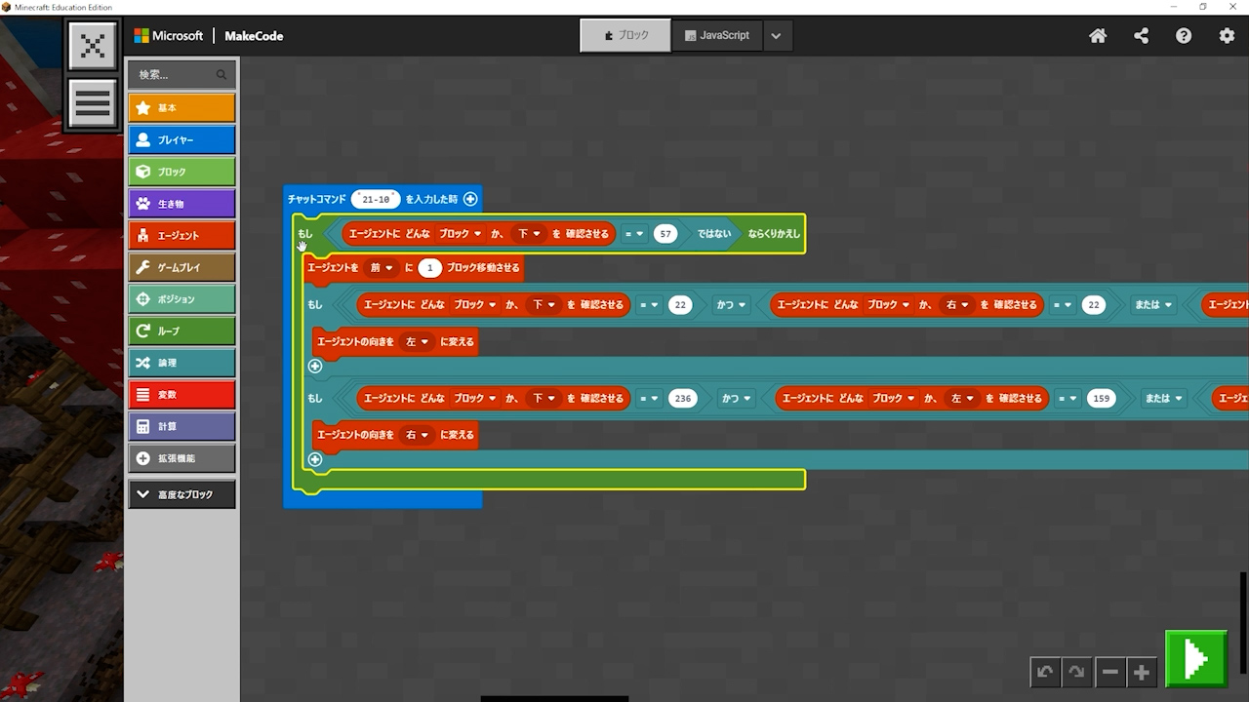Click the 検索 search field
The height and width of the screenshot is (702, 1249).
point(176,74)
